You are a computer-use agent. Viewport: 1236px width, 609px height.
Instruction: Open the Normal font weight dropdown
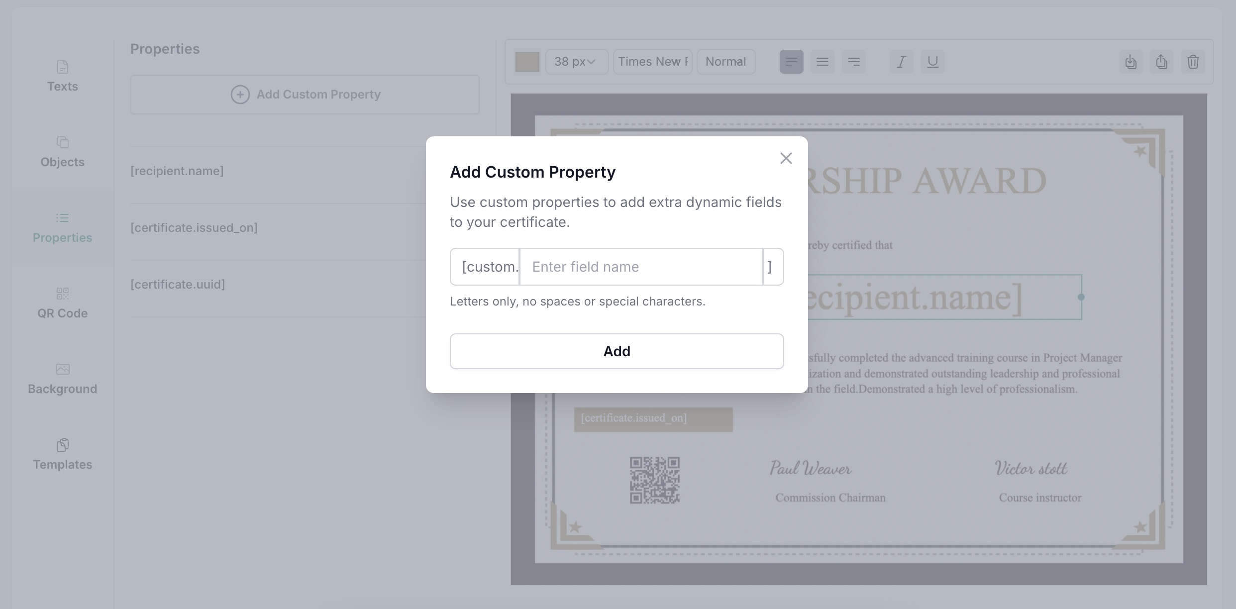725,62
